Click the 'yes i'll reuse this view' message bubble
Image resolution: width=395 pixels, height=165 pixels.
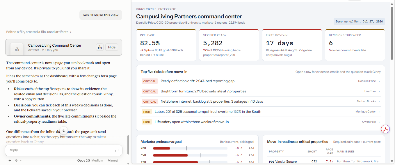point(101,15)
